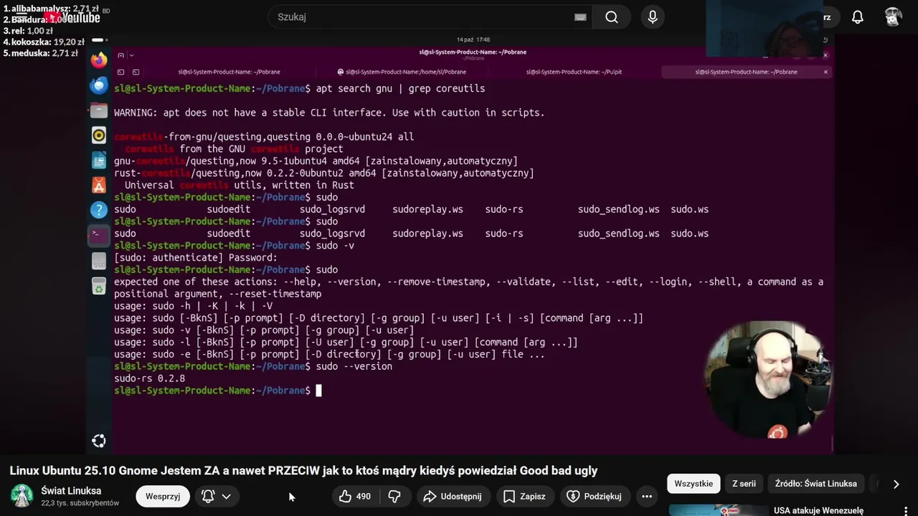Open the Trash icon in the dock

(x=99, y=287)
